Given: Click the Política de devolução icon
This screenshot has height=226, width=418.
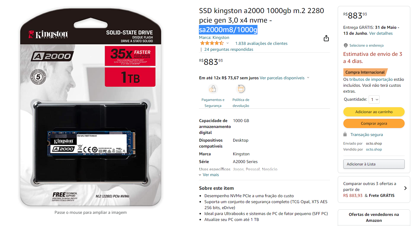Looking at the screenshot, I should [241, 89].
